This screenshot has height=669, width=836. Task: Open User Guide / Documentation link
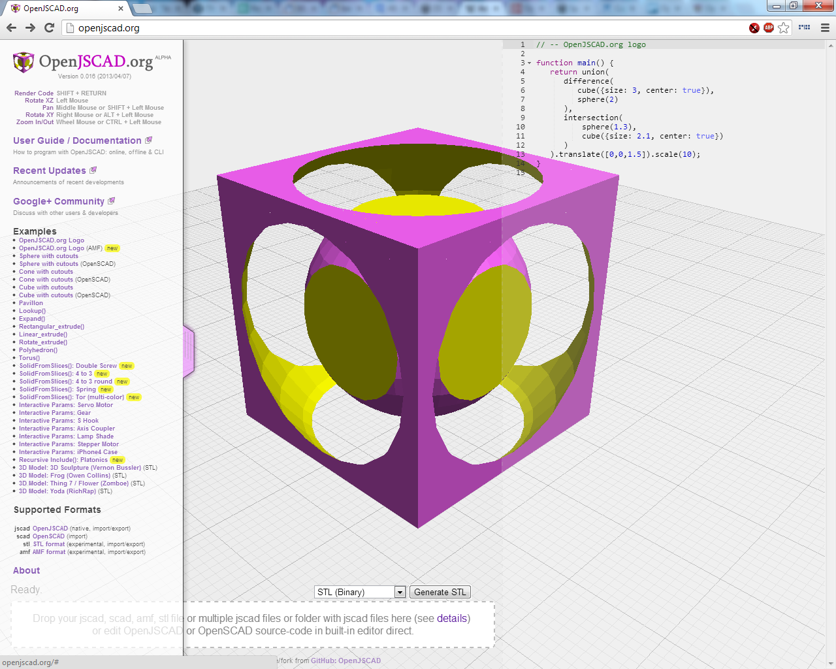click(x=77, y=140)
